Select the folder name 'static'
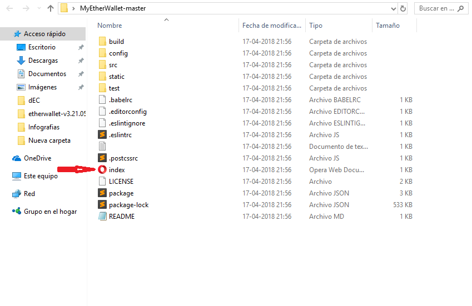Image resolution: width=472 pixels, height=306 pixels. [x=117, y=77]
